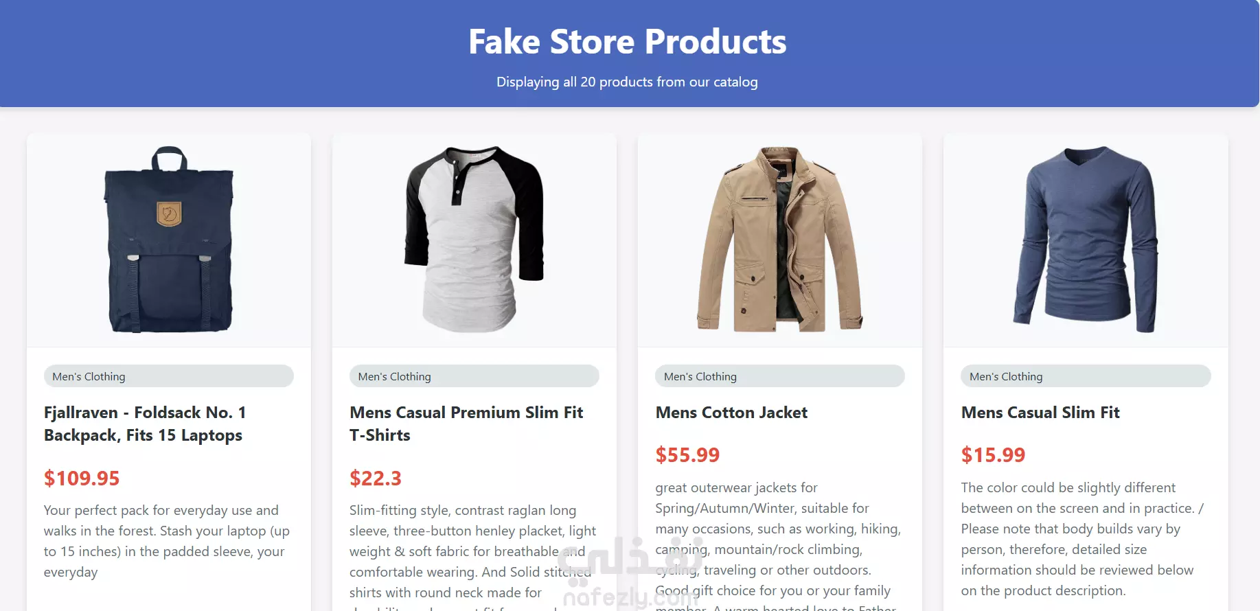
Task: Click the Fake Store Products page heading
Action: click(628, 42)
